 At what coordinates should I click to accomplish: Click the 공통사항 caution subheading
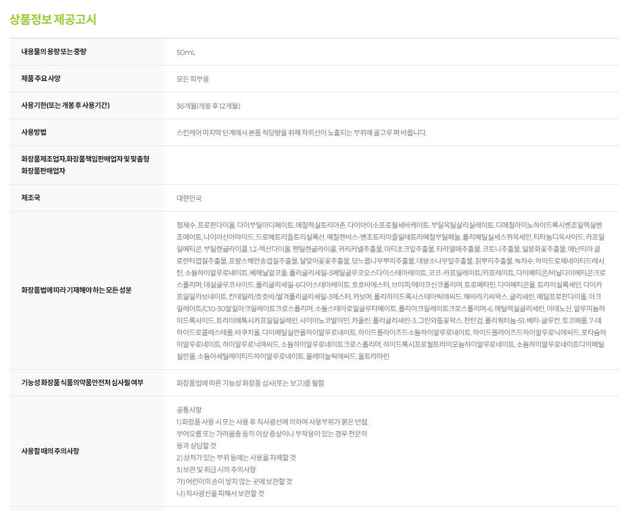[189, 410]
